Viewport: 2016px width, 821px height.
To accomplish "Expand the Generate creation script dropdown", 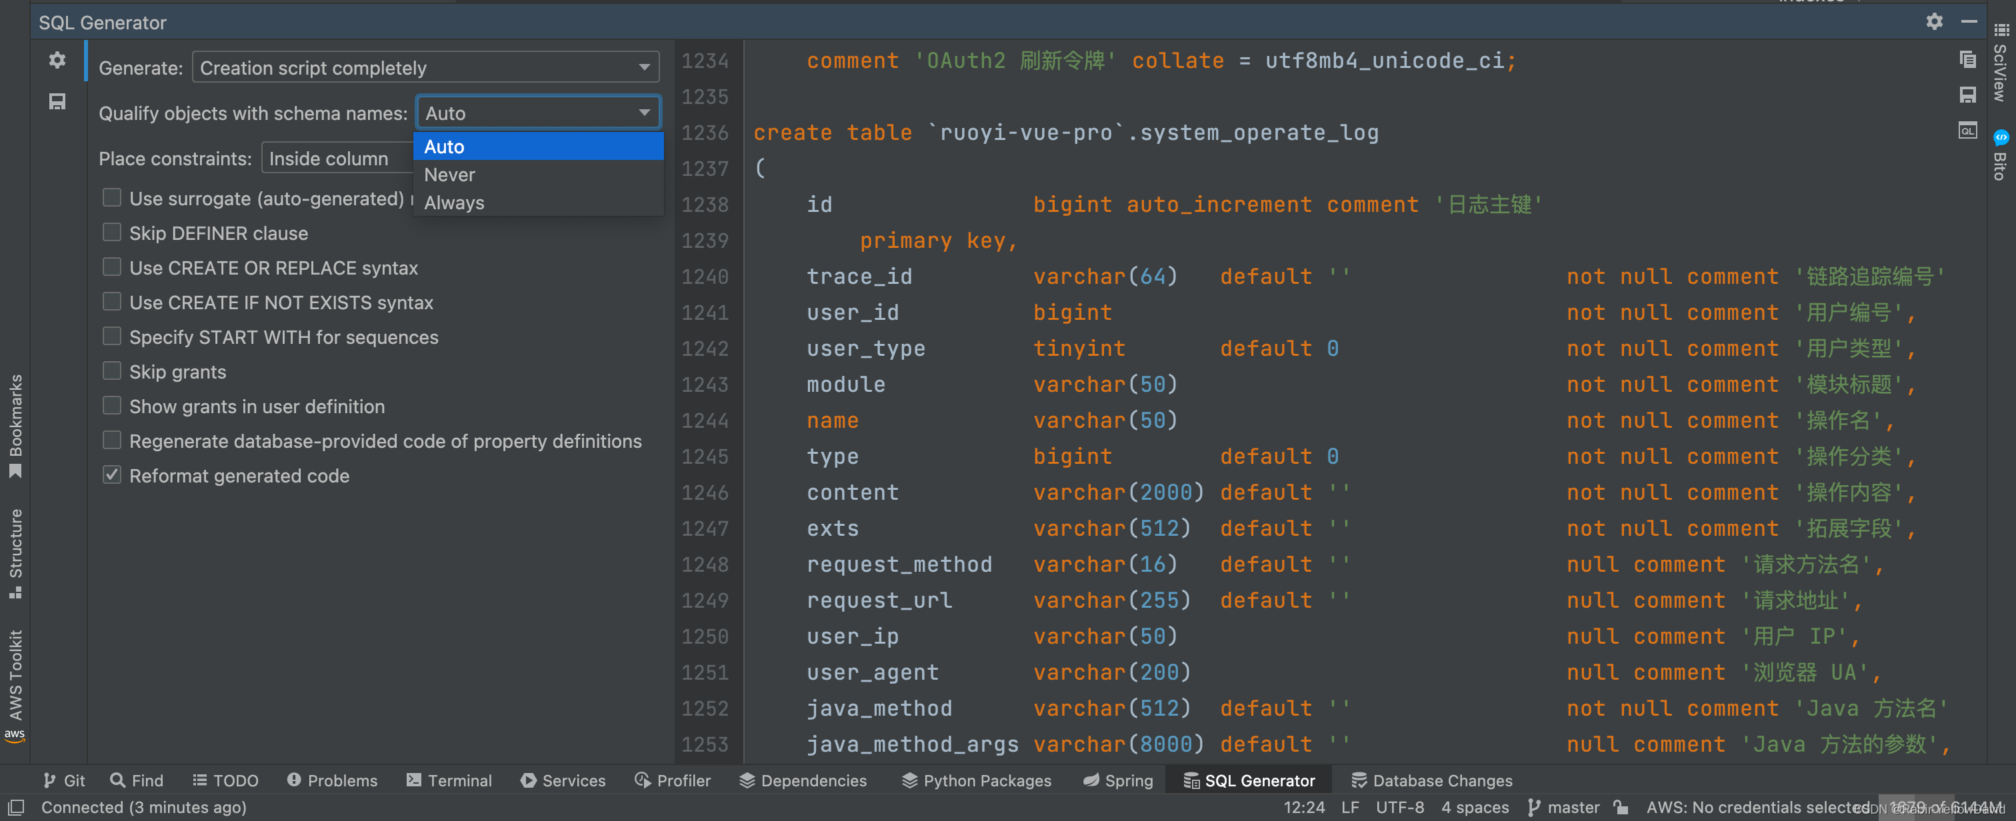I will pyautogui.click(x=425, y=68).
